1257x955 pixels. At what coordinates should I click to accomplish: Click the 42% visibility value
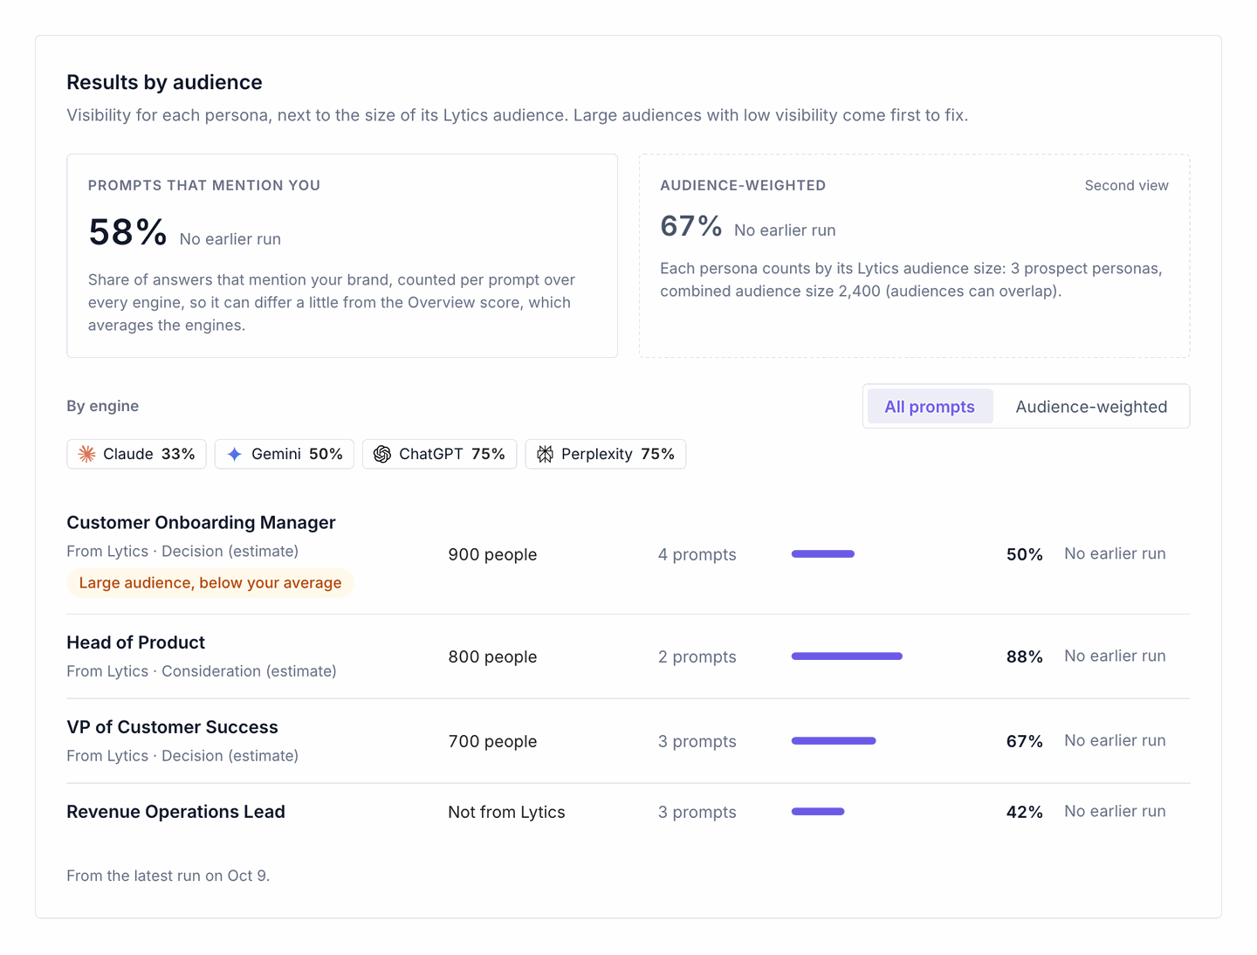point(1025,812)
